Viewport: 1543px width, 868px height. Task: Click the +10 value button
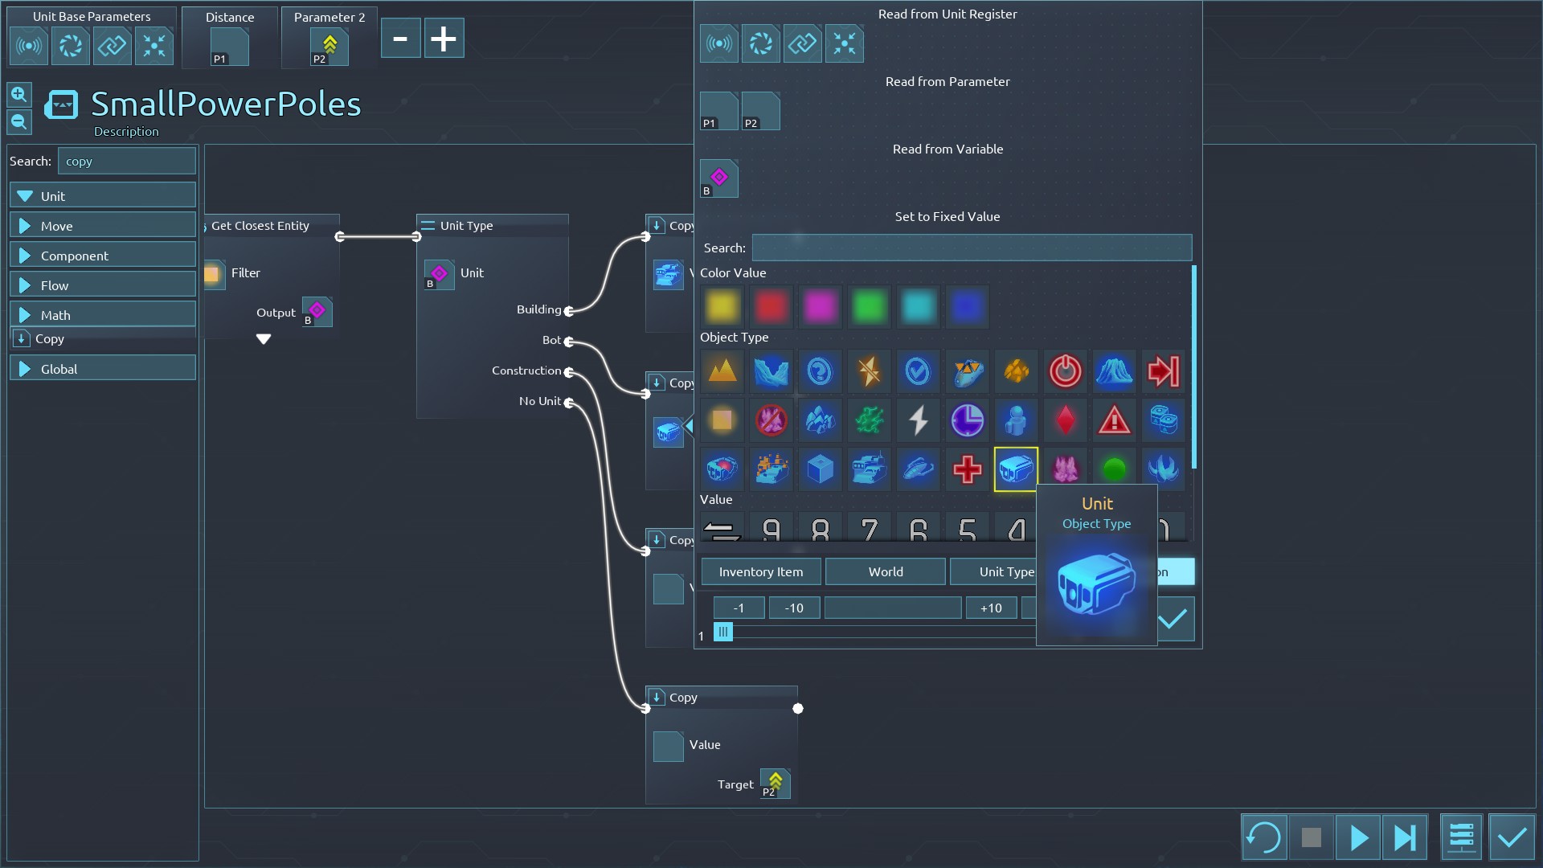pos(991,608)
